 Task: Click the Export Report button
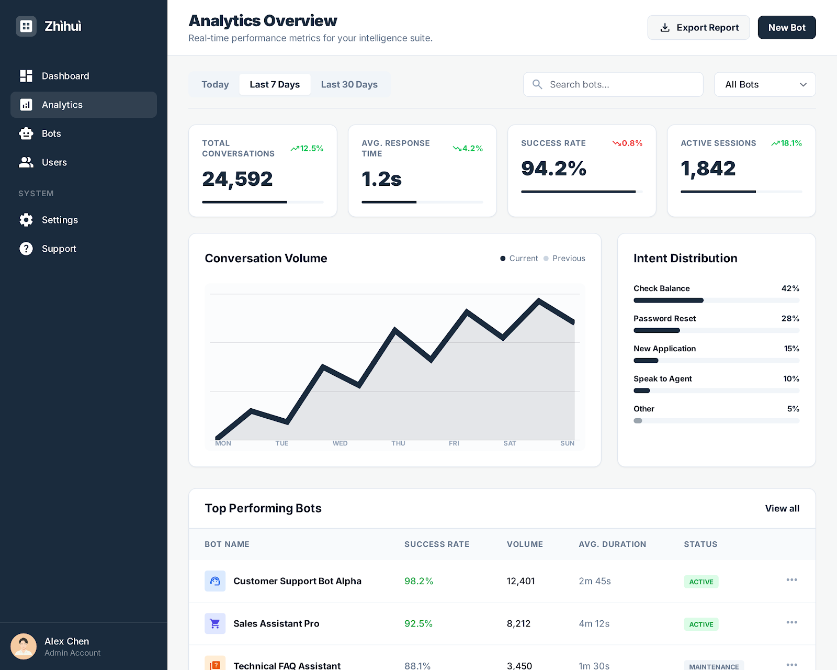click(x=698, y=28)
